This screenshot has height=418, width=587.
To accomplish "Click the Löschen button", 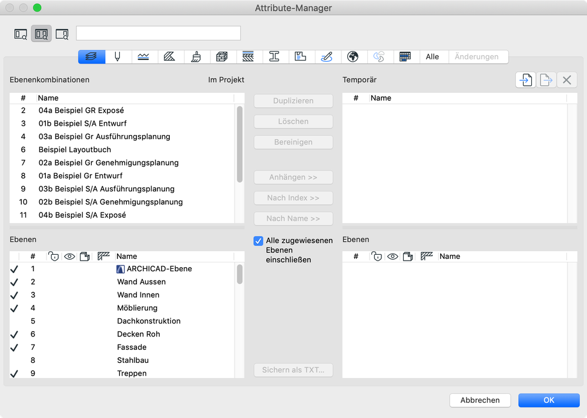I will pos(293,122).
